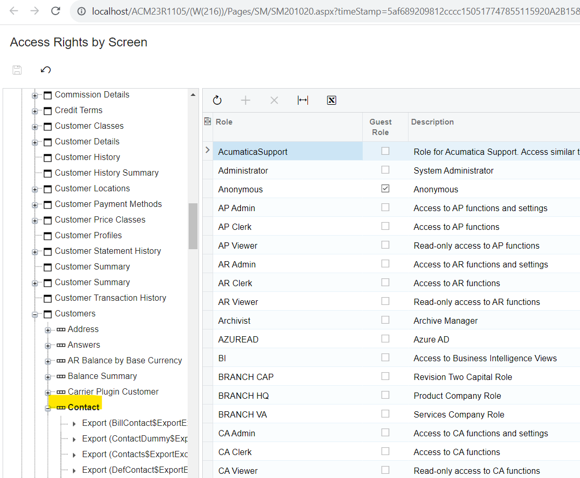Click the 'Archive Manager' description cell
This screenshot has width=580, height=478.
point(494,321)
